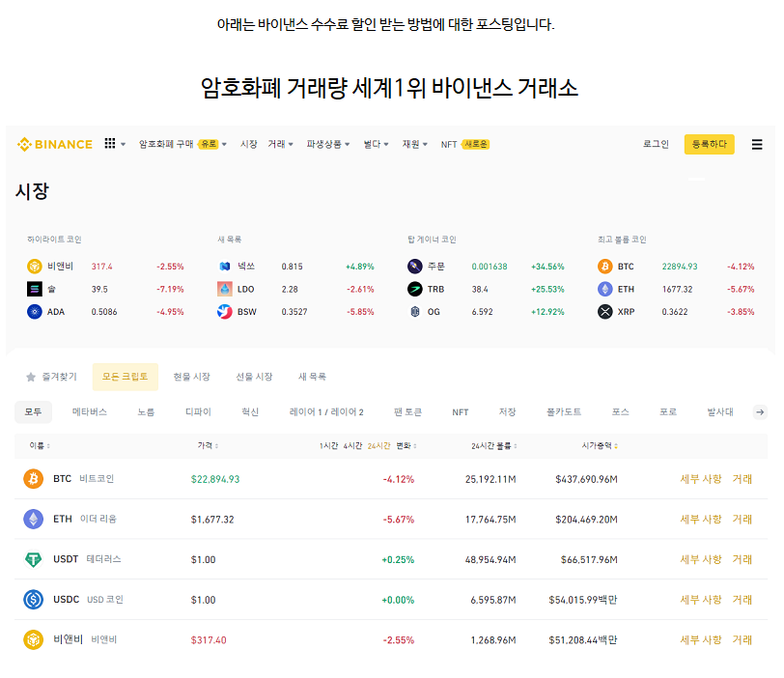Open 세부 사항 for USDT row
The width and height of the screenshot is (784, 678).
(x=701, y=559)
